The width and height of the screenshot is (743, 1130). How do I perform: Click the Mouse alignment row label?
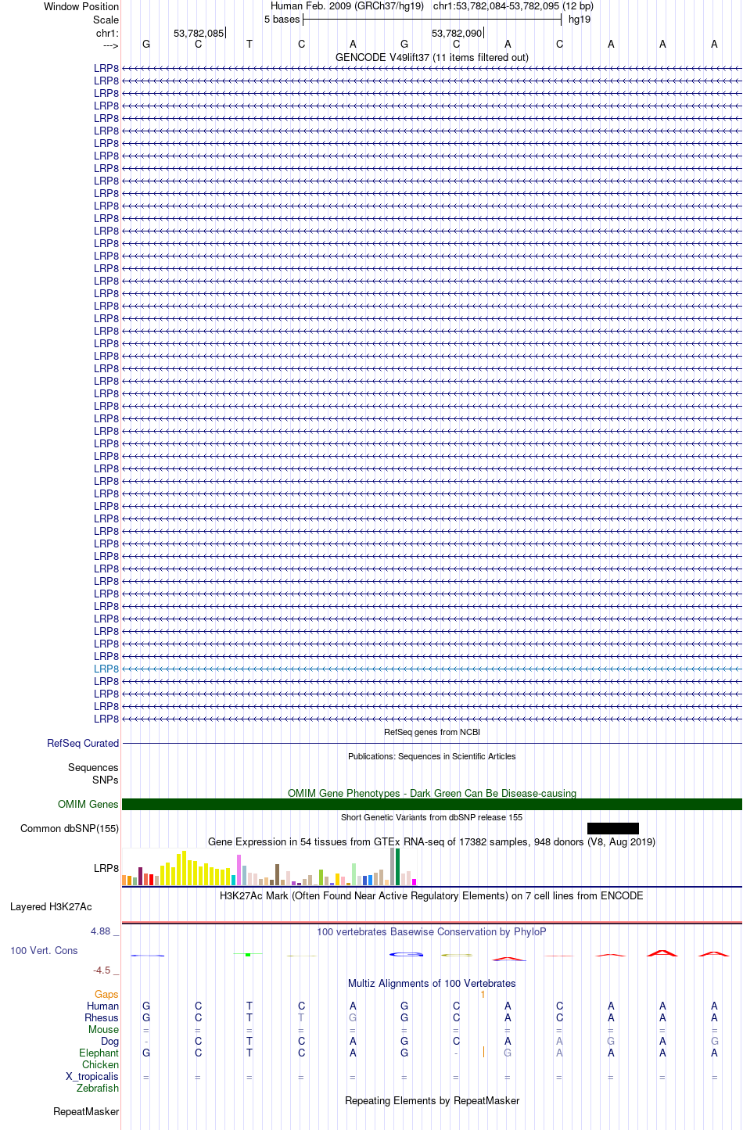[x=103, y=1029]
